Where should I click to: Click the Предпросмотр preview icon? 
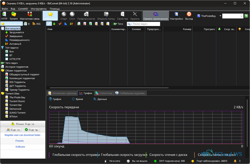click(x=86, y=16)
